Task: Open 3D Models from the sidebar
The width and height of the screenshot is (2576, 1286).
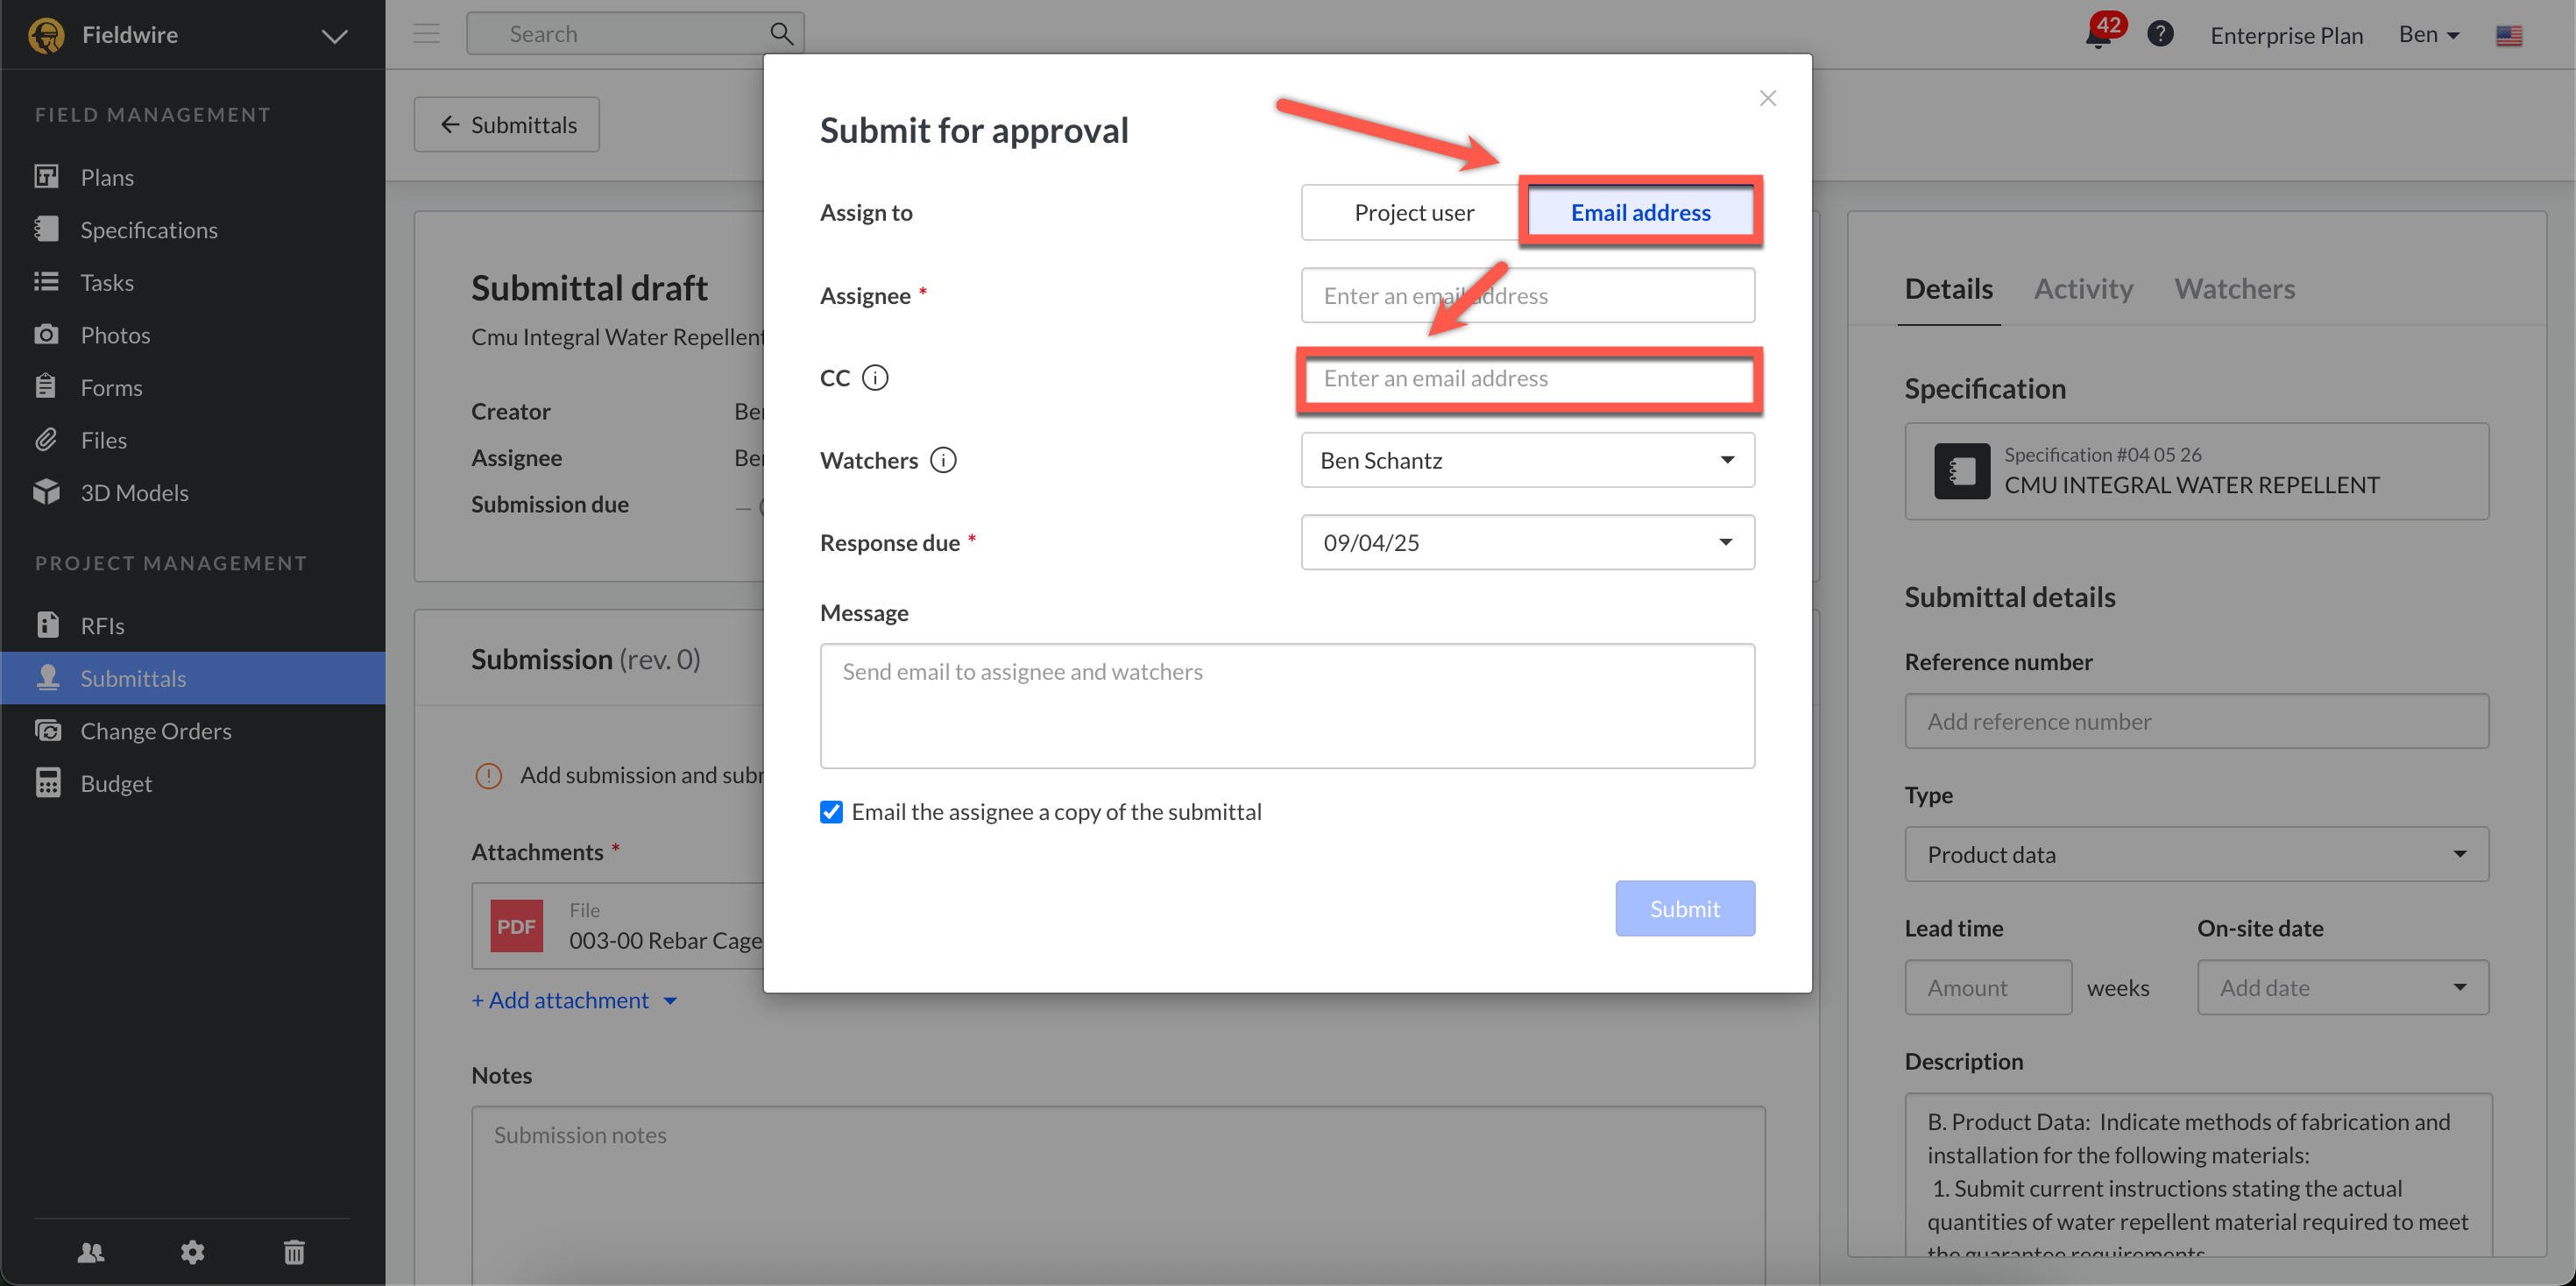Action: 134,493
